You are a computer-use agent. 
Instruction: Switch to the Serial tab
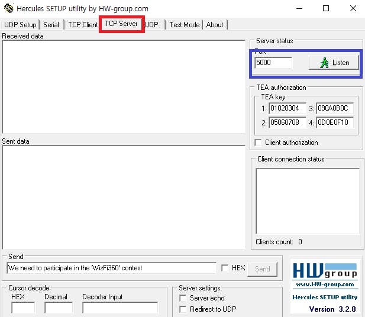point(51,25)
